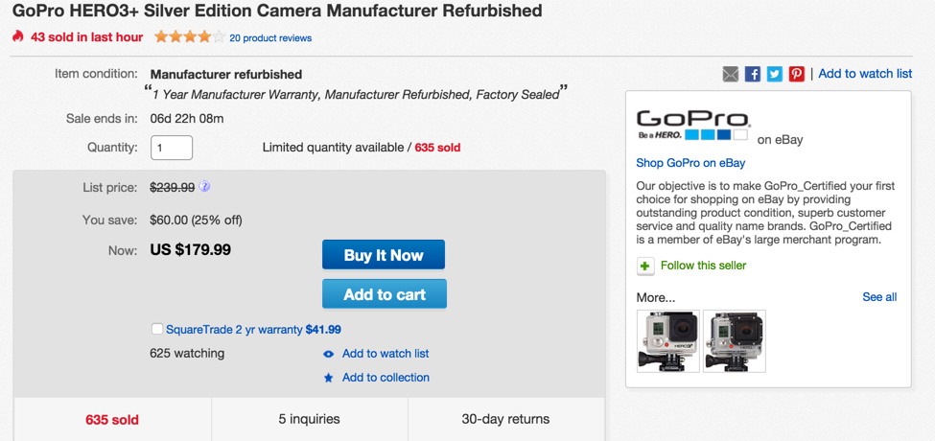Open Shop GoPro on eBay link

tap(690, 163)
